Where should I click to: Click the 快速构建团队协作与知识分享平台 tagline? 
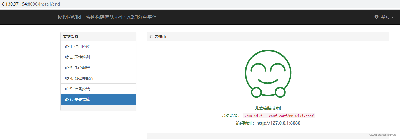pos(121,17)
